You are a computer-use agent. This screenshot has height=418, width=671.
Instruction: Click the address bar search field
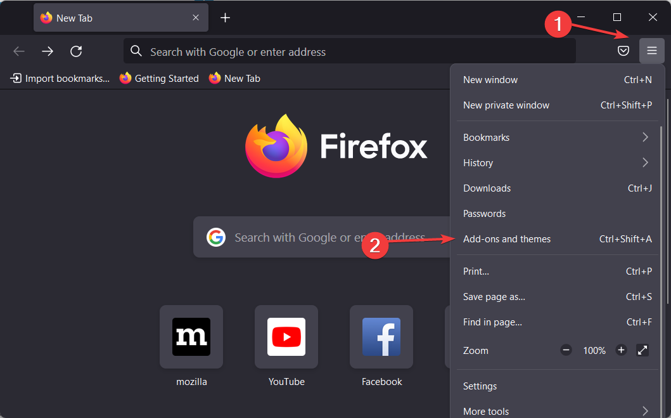350,51
